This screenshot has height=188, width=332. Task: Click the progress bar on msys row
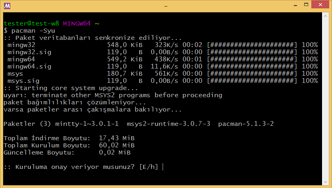click(252, 74)
